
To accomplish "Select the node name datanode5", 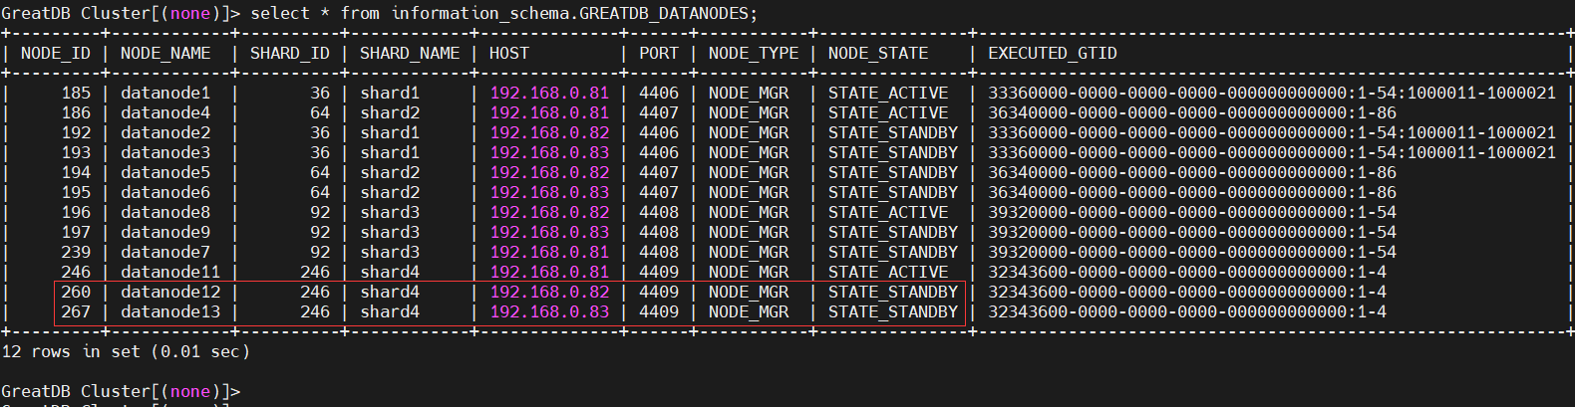I will click(165, 173).
